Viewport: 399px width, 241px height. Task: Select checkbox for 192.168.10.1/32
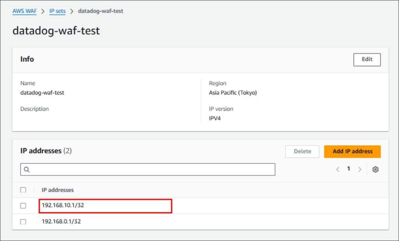[23, 206]
